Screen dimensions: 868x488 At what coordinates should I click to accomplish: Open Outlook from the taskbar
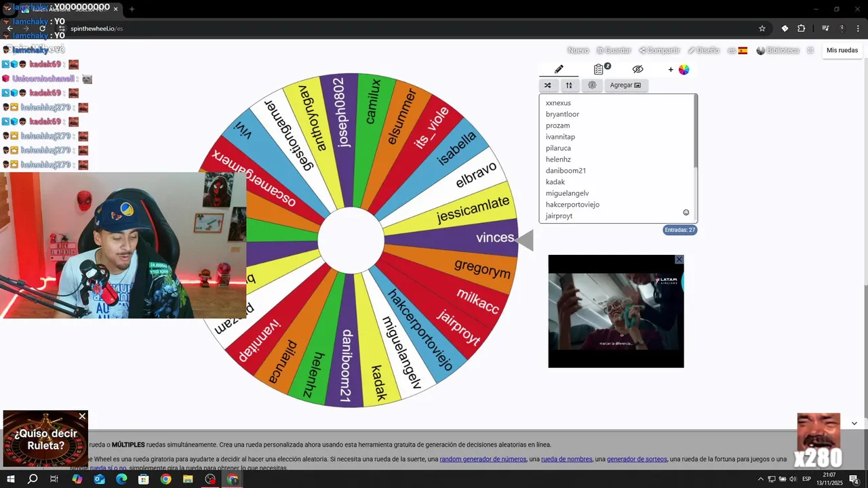tap(99, 479)
